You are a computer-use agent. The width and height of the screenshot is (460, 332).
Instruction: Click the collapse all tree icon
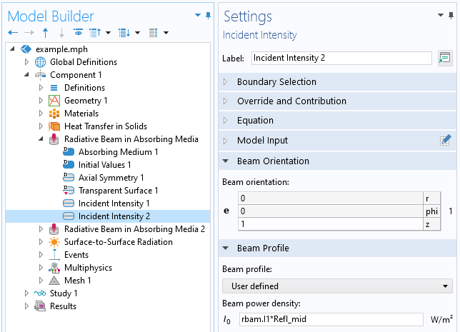(94, 32)
